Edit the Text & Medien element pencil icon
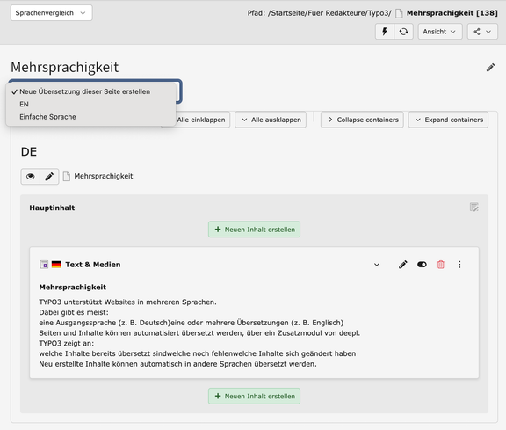This screenshot has width=506, height=430. tap(402, 265)
